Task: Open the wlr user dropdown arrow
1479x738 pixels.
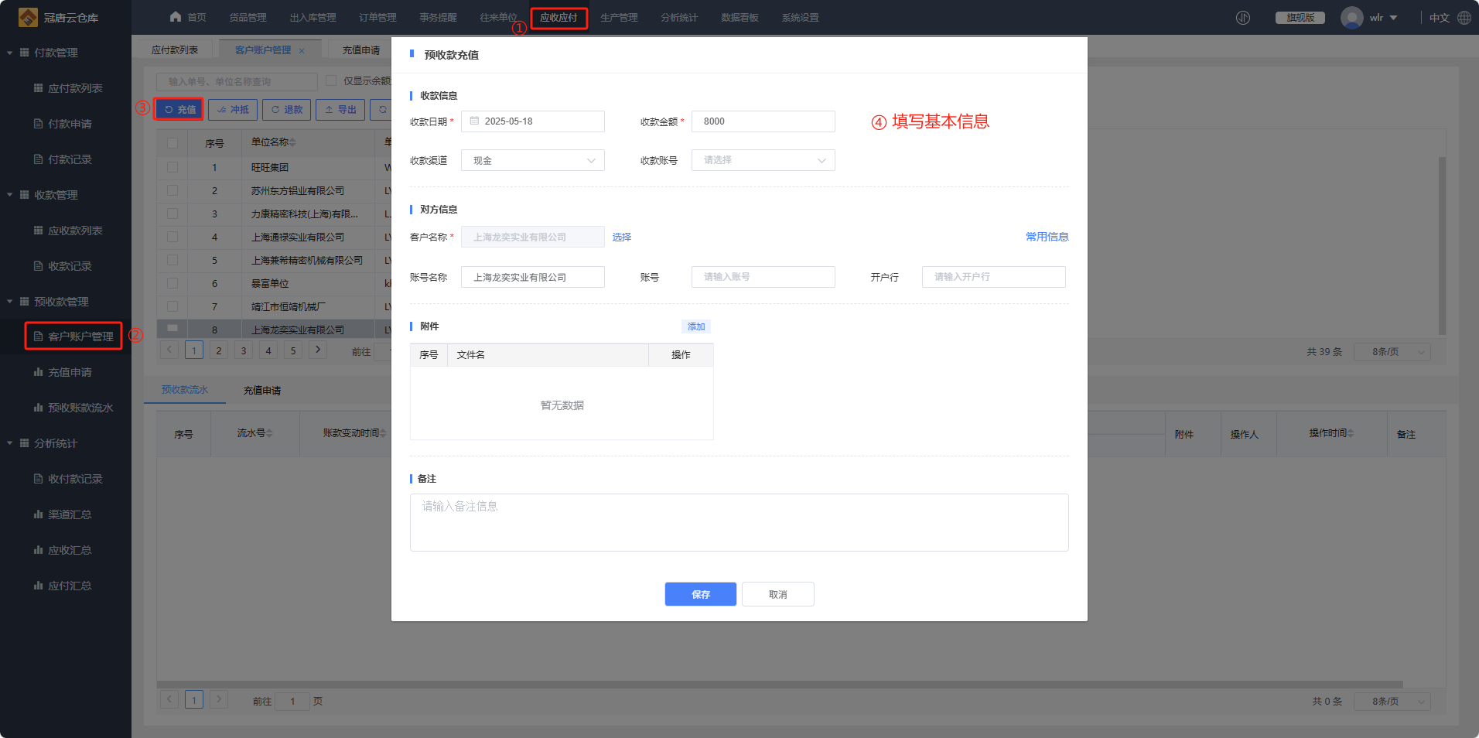Action: pyautogui.click(x=1393, y=18)
